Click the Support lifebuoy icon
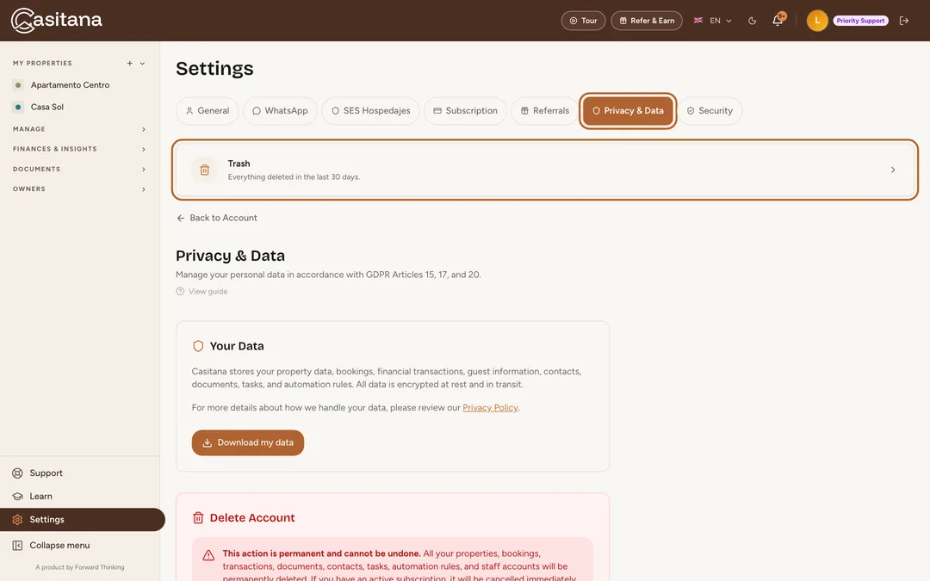The image size is (930, 581). 18,473
